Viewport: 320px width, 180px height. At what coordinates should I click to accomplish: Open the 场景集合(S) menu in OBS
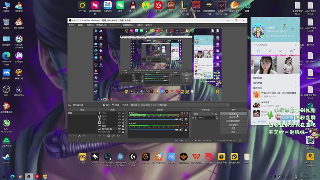128,25
